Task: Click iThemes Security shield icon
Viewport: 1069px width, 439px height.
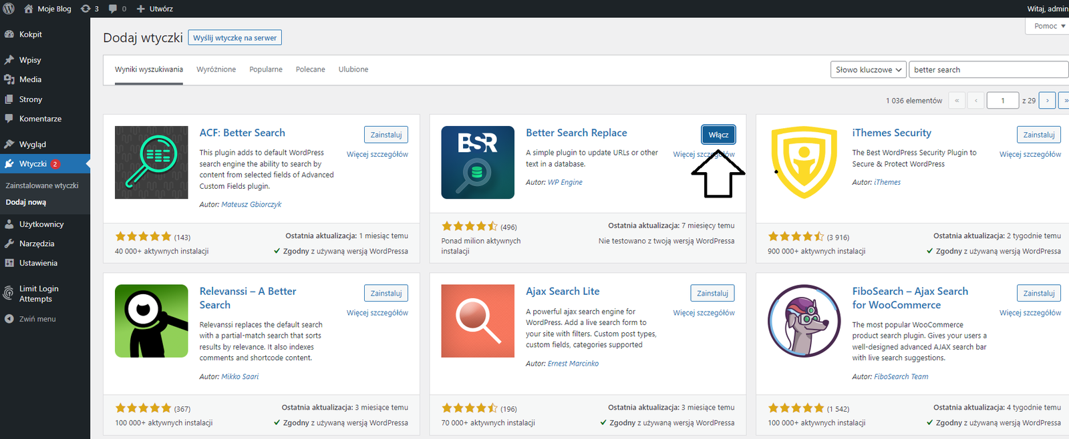Action: [804, 162]
